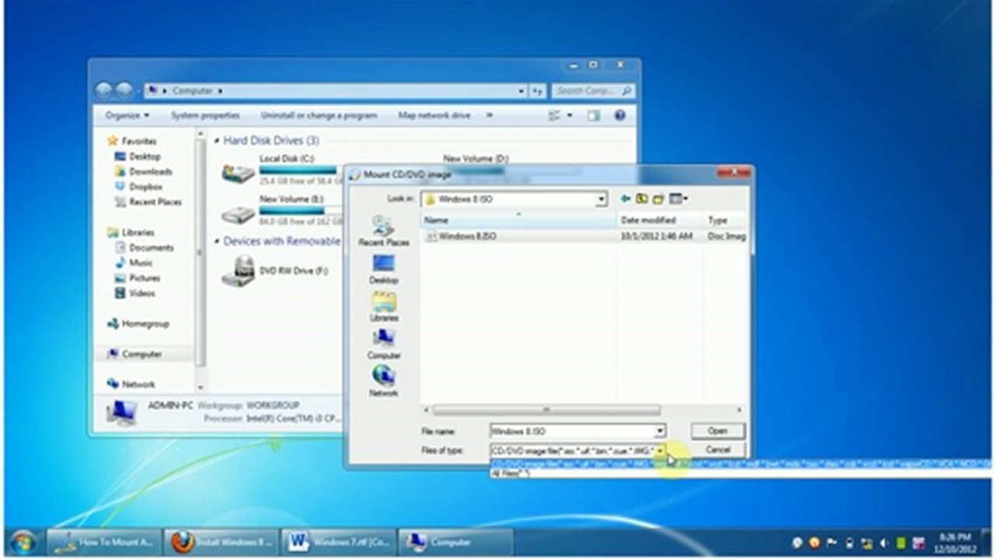Collapse the Hard Disk Drives group
Screen dimensions: 995x560
[x=217, y=142]
